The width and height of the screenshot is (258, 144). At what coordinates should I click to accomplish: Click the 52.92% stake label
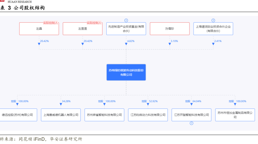(153, 101)
